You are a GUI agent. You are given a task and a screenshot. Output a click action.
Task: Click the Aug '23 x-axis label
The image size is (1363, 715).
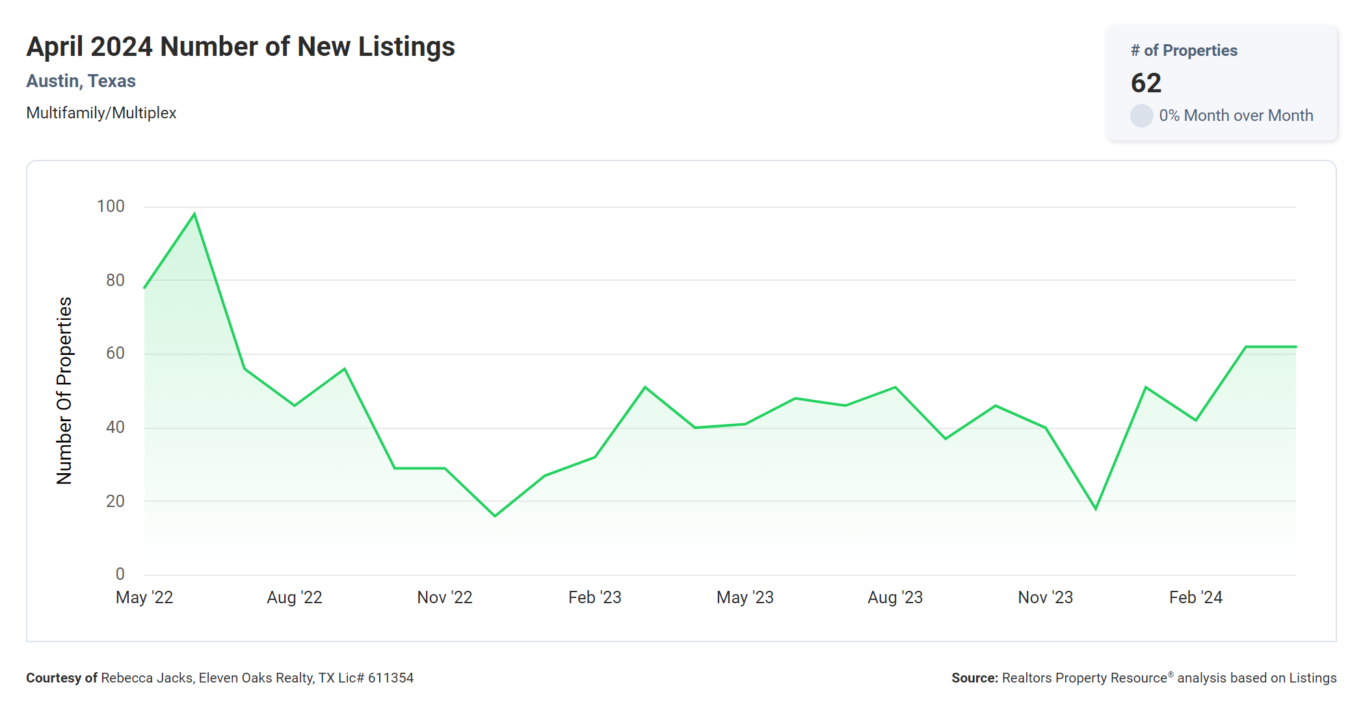click(895, 597)
